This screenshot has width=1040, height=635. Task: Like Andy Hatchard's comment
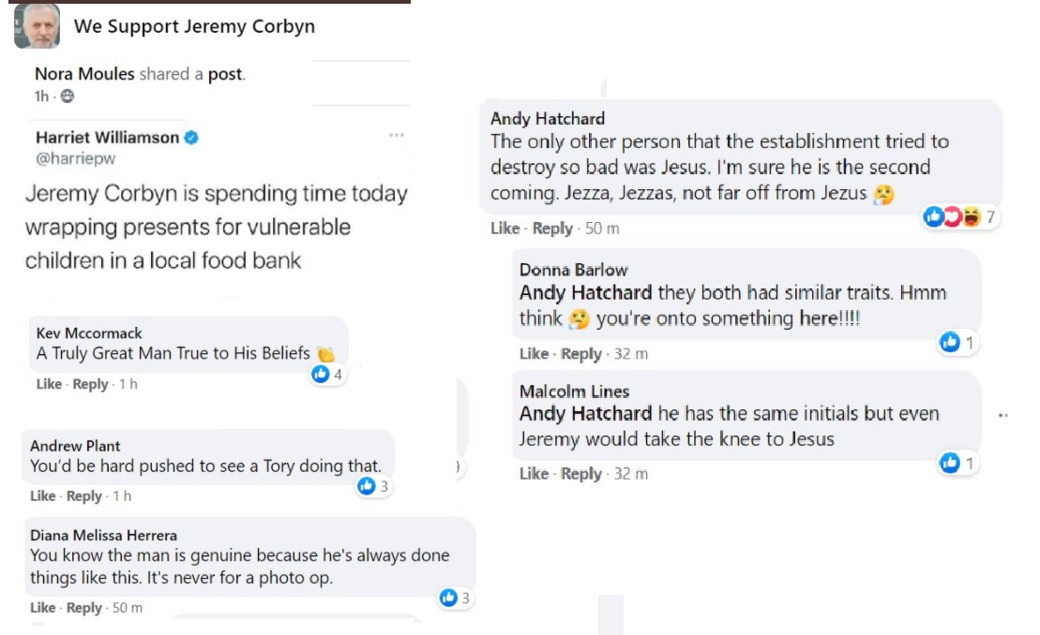click(x=505, y=229)
